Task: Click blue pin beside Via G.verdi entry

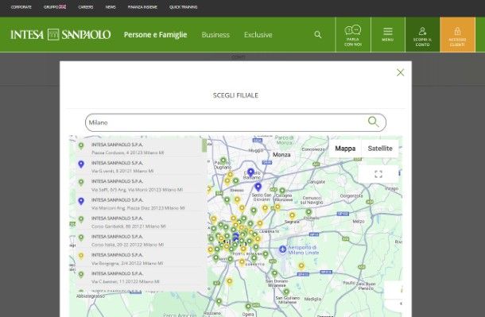Action: pyautogui.click(x=81, y=164)
